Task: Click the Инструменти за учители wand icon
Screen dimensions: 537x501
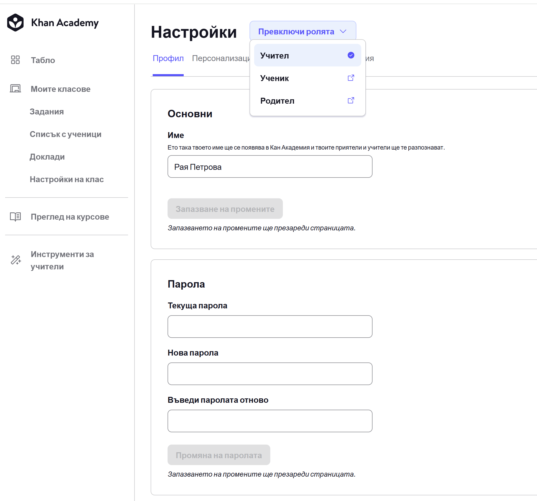Action: click(x=16, y=260)
